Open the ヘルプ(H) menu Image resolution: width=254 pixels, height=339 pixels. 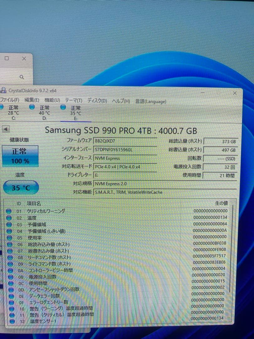pos(121,101)
